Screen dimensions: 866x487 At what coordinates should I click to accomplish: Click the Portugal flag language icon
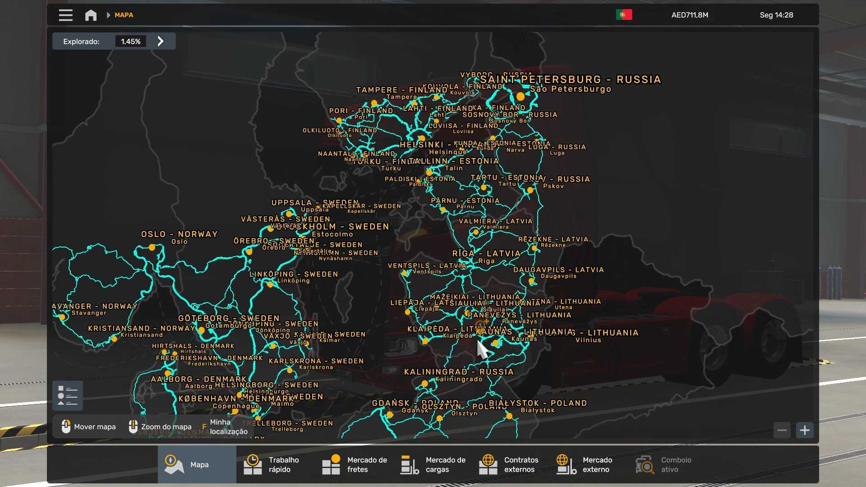coord(624,15)
